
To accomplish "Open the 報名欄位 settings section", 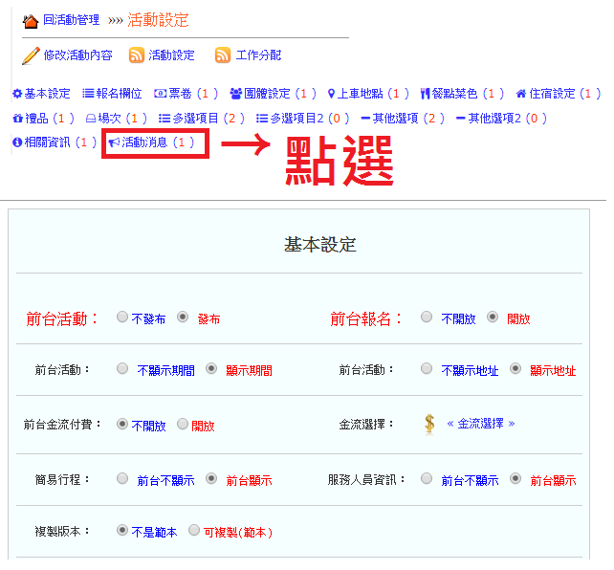I will 119,94.
